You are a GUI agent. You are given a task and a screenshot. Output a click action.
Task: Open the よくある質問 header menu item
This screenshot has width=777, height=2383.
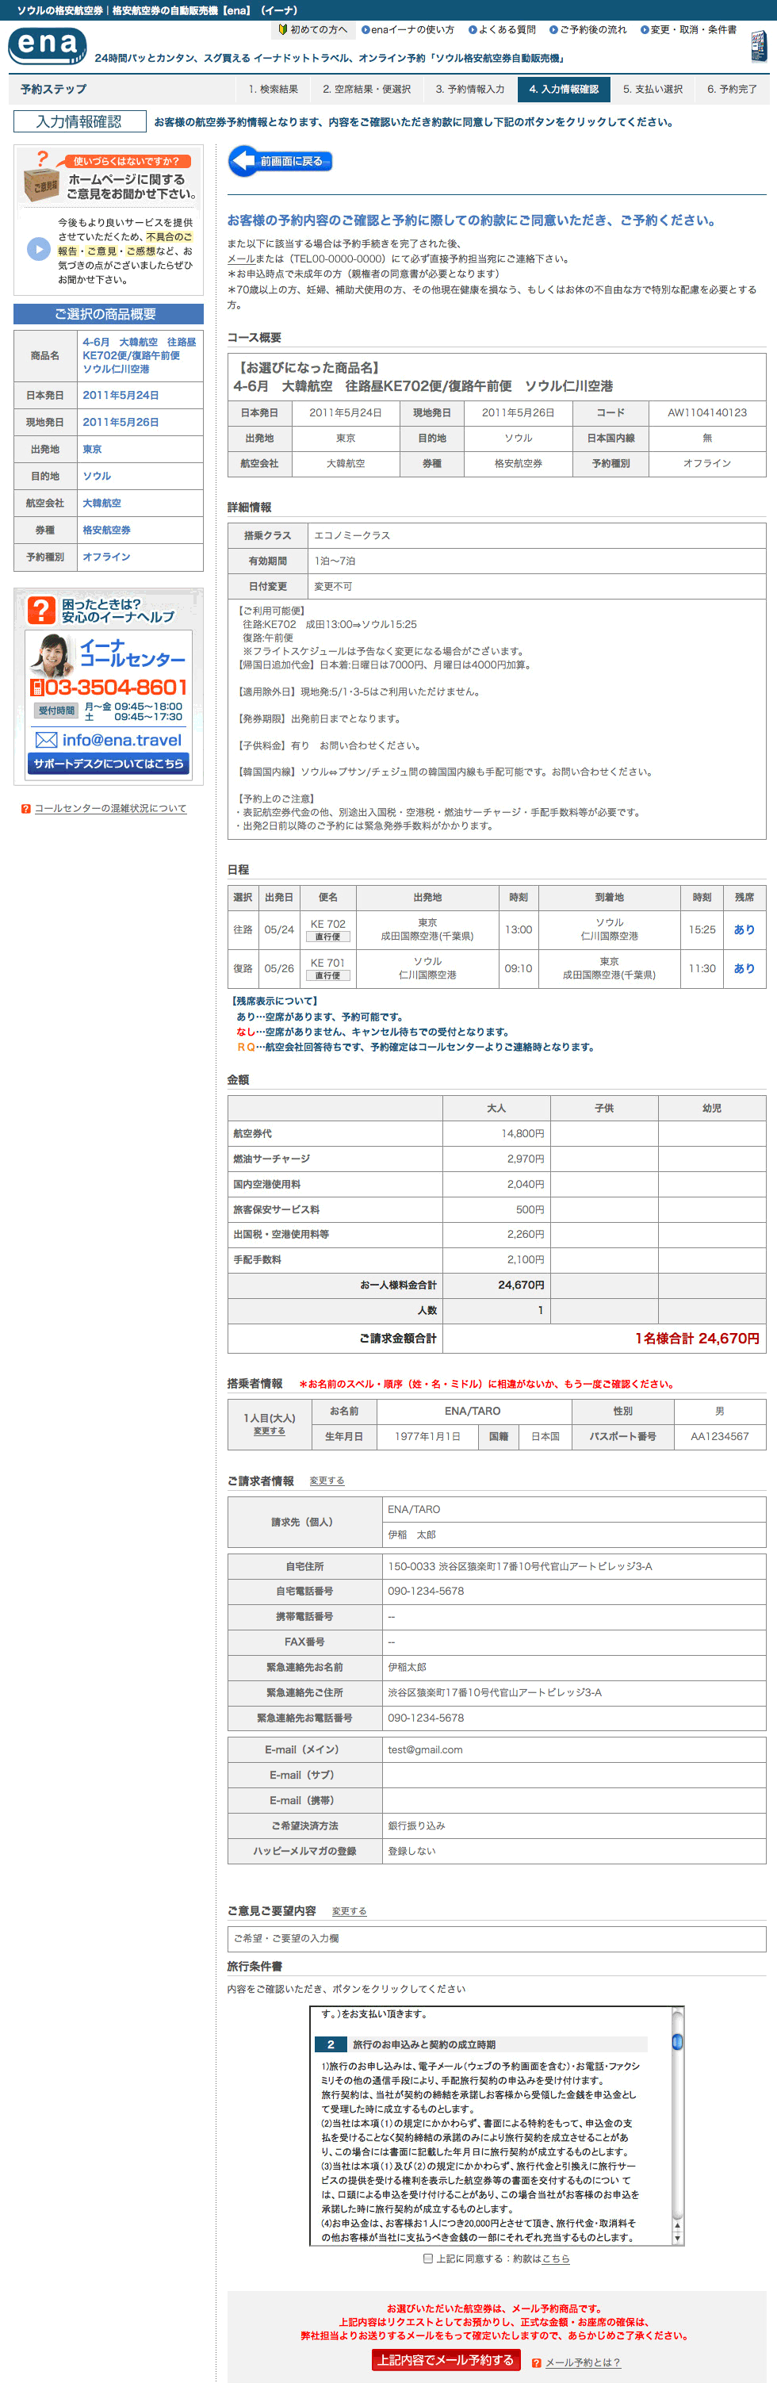coord(501,29)
